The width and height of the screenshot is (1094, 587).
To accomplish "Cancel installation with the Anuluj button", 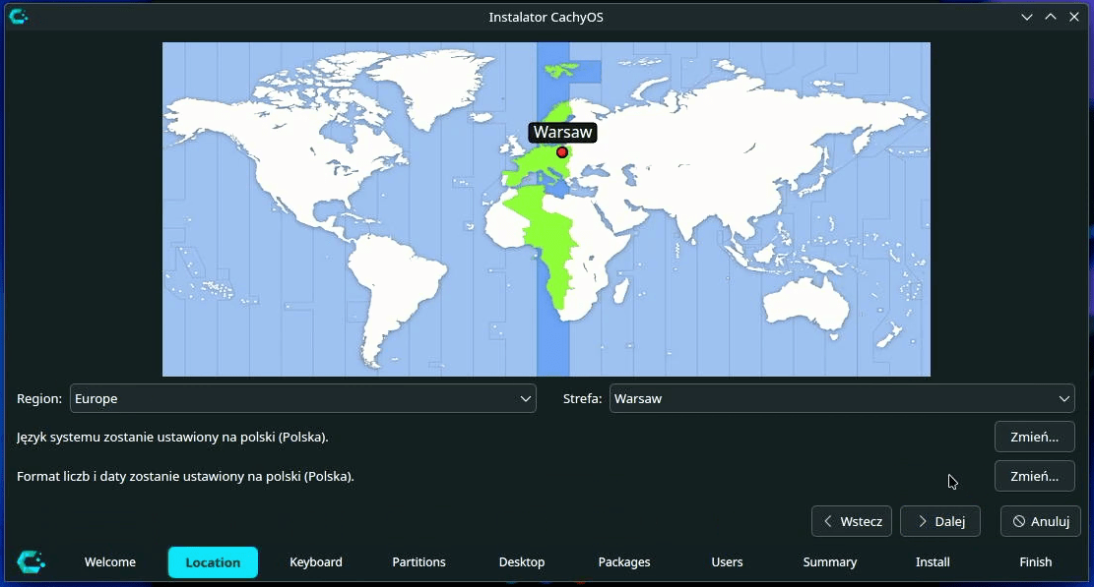I will point(1040,521).
